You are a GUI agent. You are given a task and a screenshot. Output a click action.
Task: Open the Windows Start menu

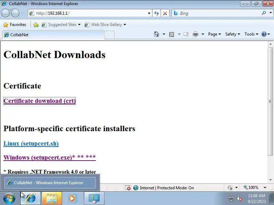[x=9, y=199]
